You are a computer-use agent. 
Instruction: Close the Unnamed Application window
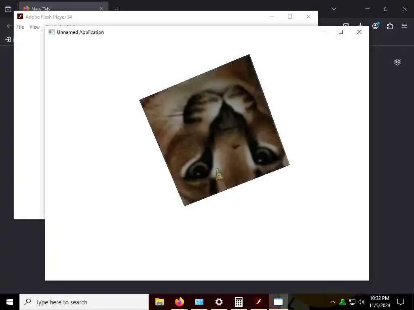(359, 32)
